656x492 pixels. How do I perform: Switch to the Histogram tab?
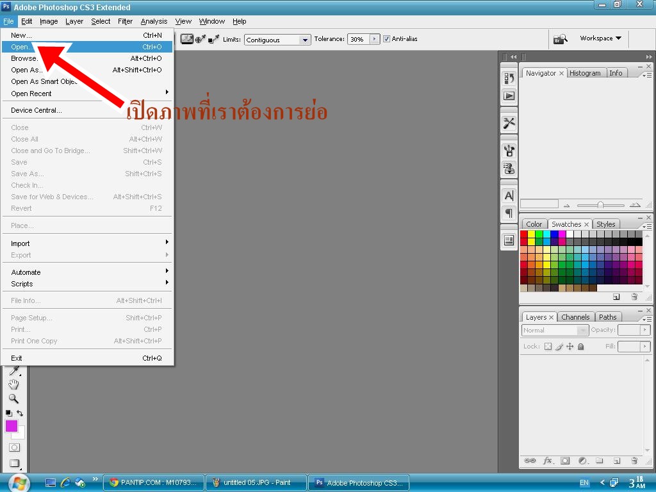[x=585, y=73]
